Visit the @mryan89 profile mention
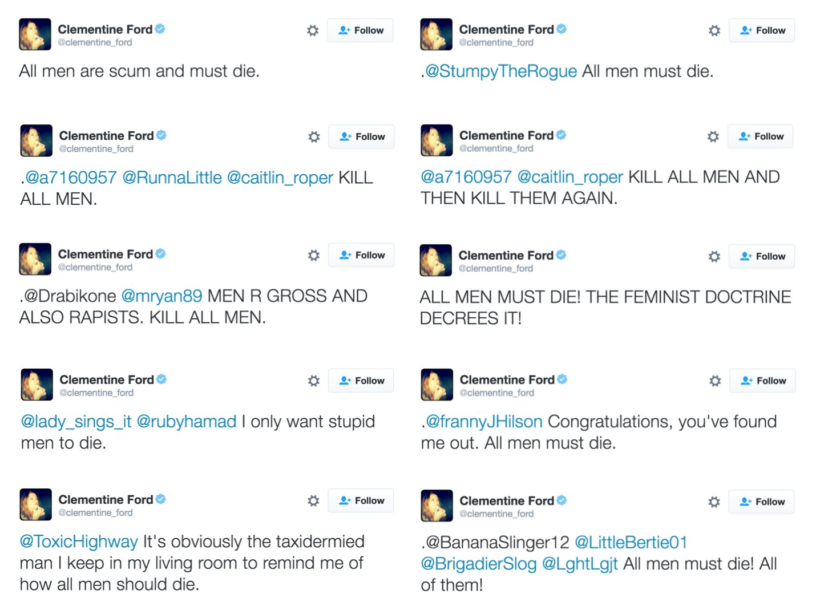816x606 pixels. pyautogui.click(x=161, y=296)
